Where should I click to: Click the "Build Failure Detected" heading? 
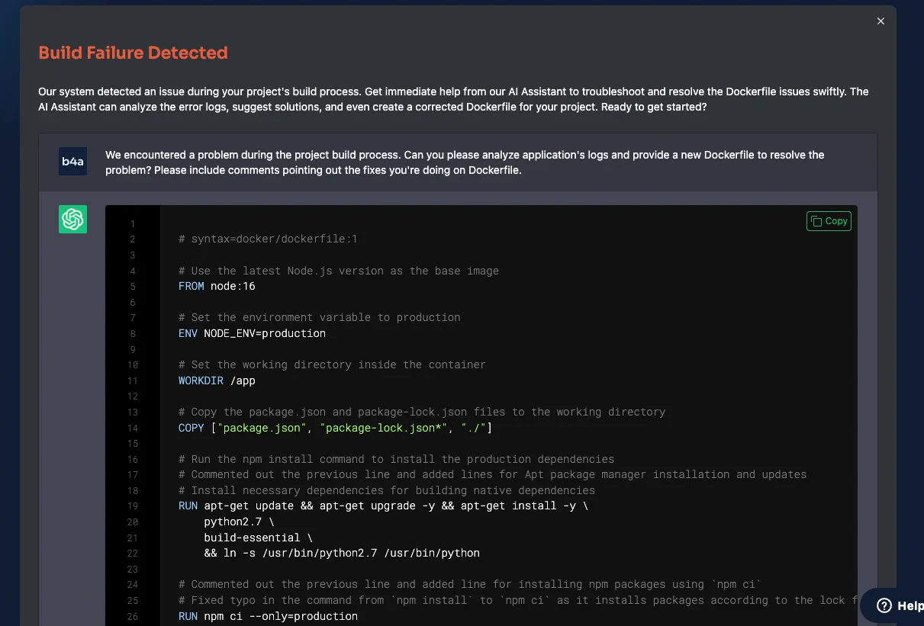point(133,53)
